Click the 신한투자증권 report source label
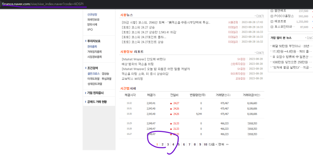The height and width of the screenshot is (155, 313). 238,64
